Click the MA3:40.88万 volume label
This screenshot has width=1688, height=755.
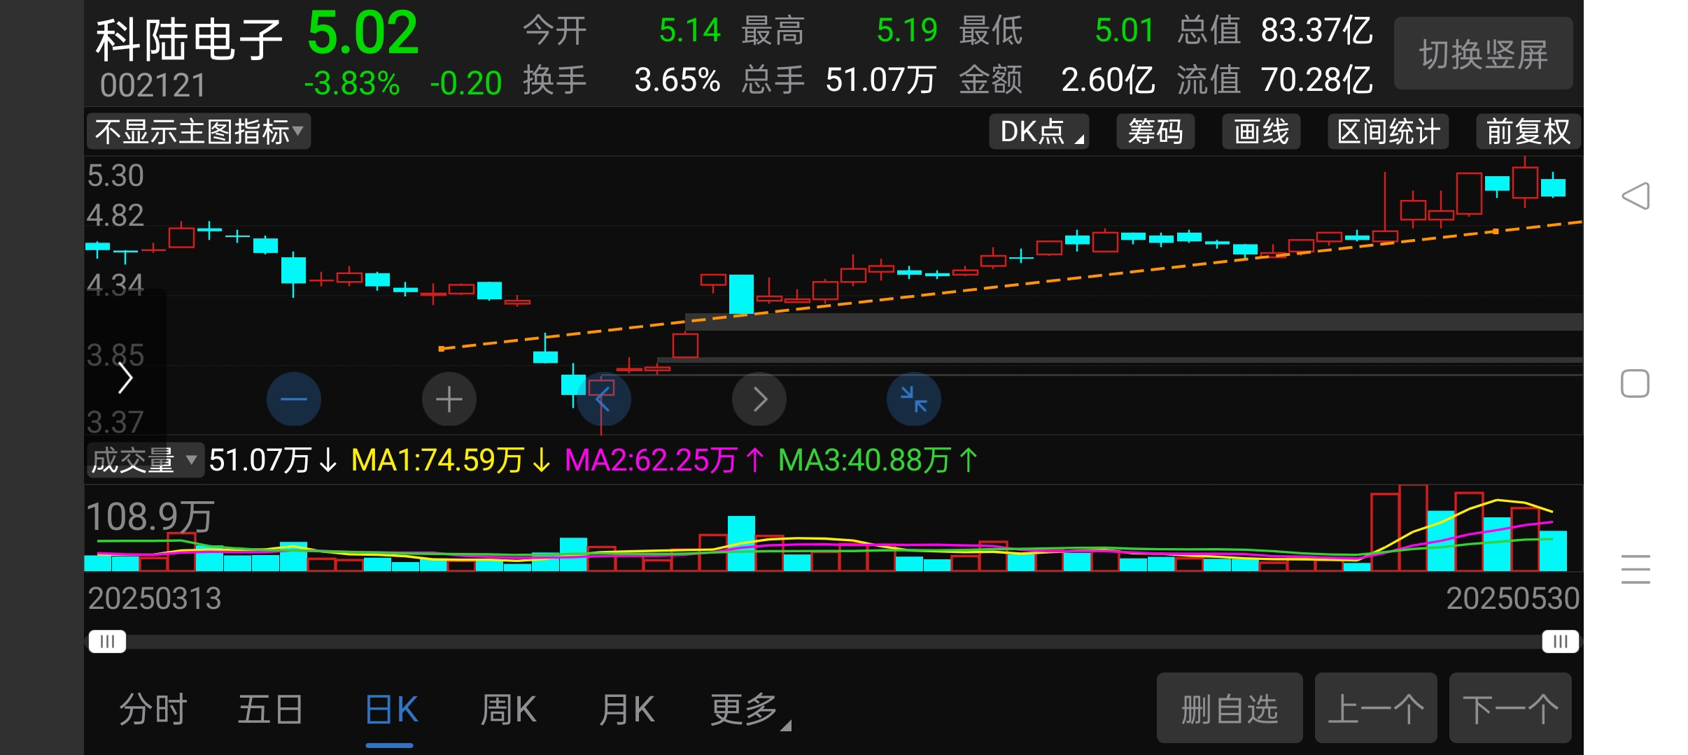[x=864, y=460]
